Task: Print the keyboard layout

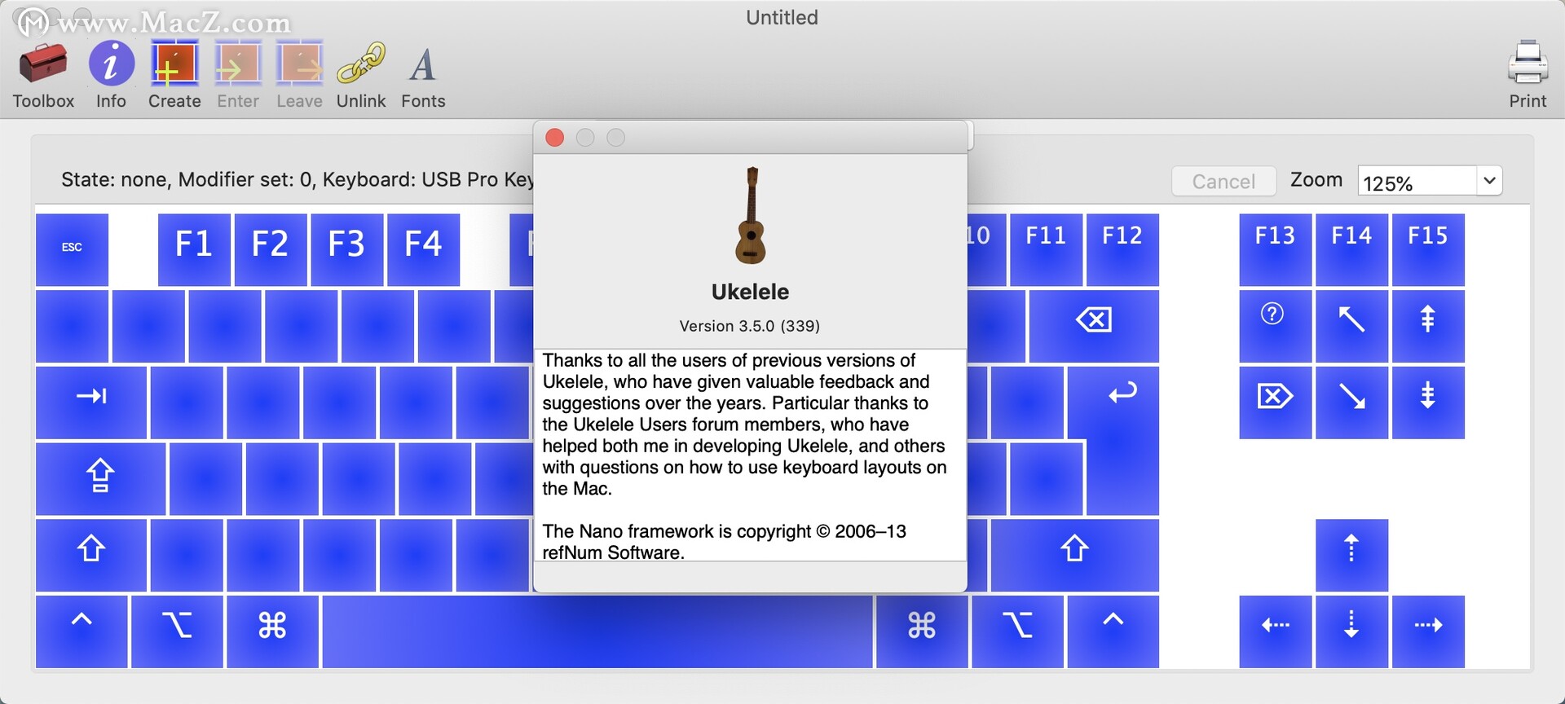Action: 1528,75
